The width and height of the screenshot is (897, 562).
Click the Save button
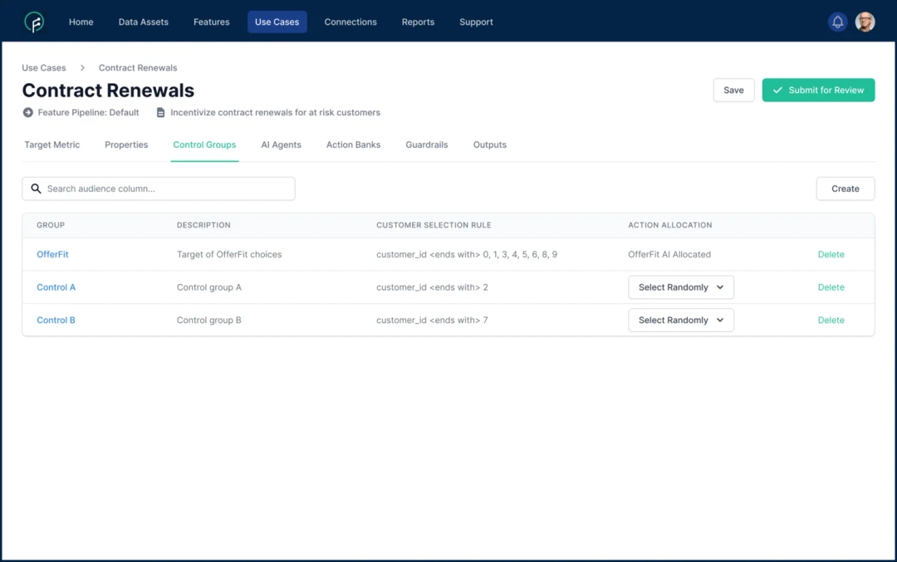pos(734,90)
